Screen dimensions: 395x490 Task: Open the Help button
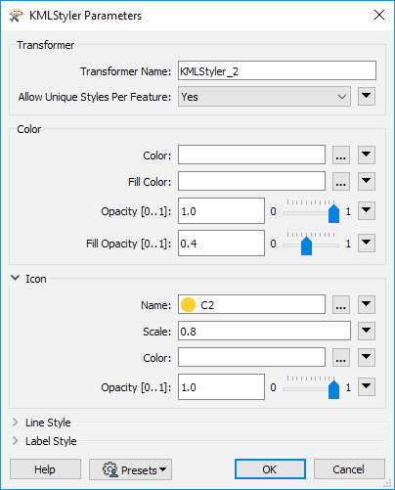click(45, 469)
